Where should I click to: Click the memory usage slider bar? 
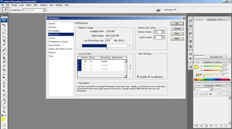tap(104, 45)
